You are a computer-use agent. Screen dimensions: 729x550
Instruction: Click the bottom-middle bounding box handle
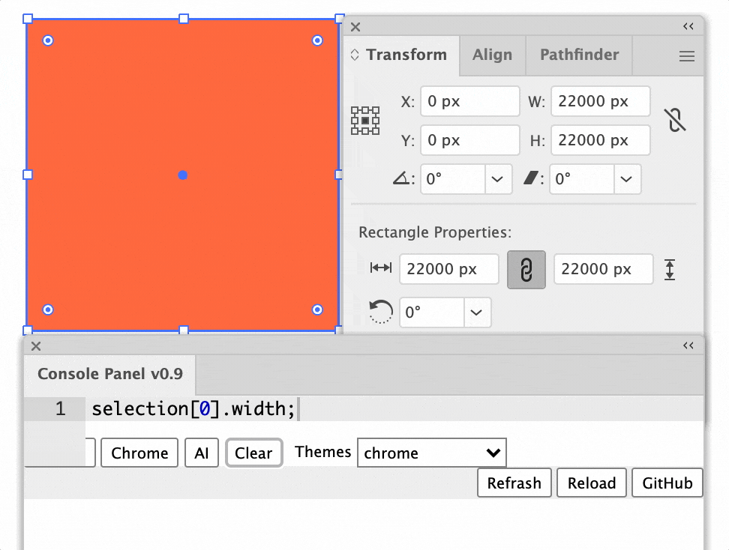click(184, 330)
